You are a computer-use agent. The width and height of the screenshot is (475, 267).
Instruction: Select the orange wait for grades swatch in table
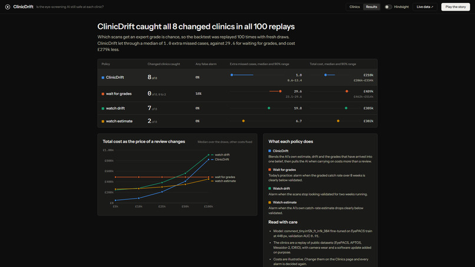pyautogui.click(x=103, y=94)
